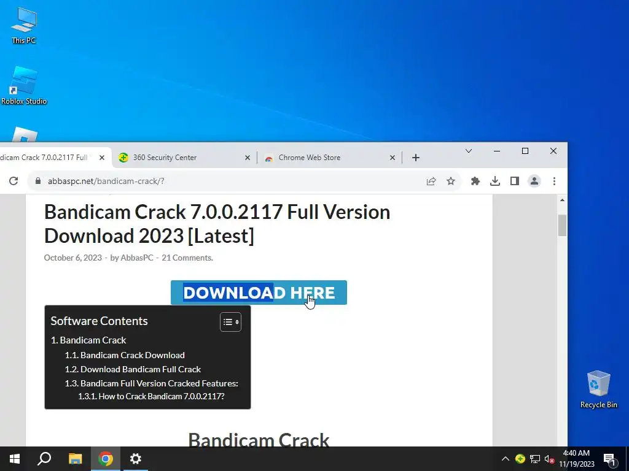The image size is (629, 471).
Task: Open 1.2. Download Bandicam Full Crack link
Action: [x=133, y=369]
